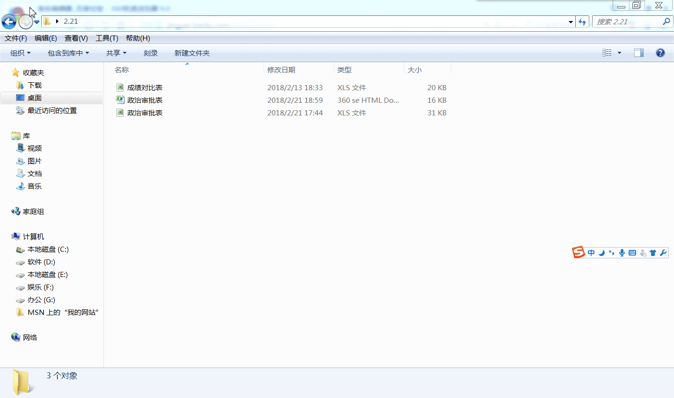
Task: Click the Back navigation arrow
Action: click(x=9, y=21)
